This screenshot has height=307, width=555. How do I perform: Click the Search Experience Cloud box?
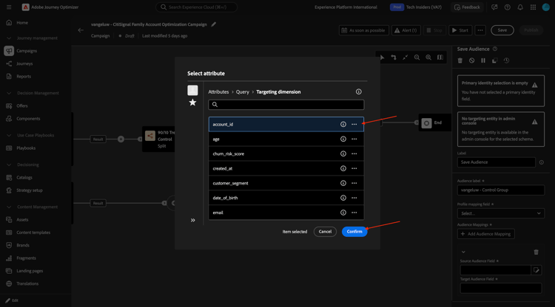point(196,7)
